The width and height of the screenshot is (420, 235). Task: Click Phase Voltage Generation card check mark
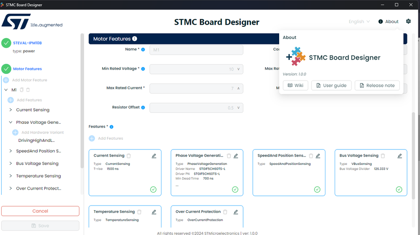235,190
